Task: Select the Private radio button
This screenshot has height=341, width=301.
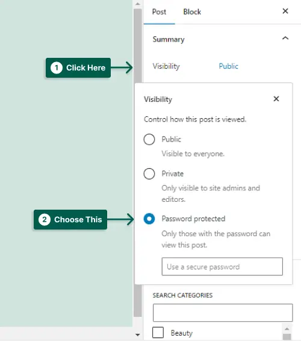Action: point(149,174)
